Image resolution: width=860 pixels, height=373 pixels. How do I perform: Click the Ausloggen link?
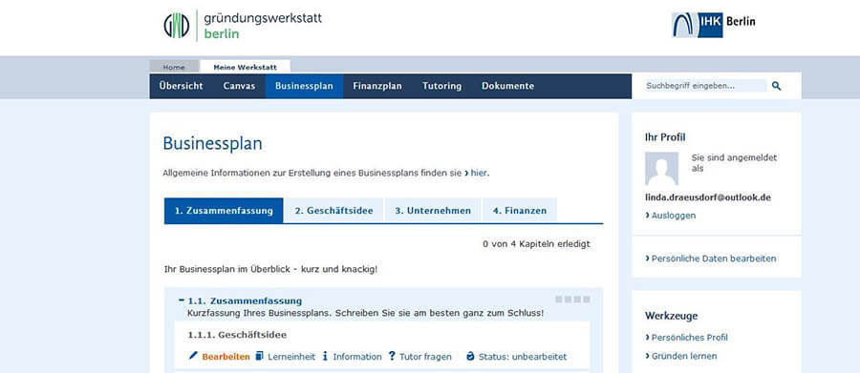[670, 216]
